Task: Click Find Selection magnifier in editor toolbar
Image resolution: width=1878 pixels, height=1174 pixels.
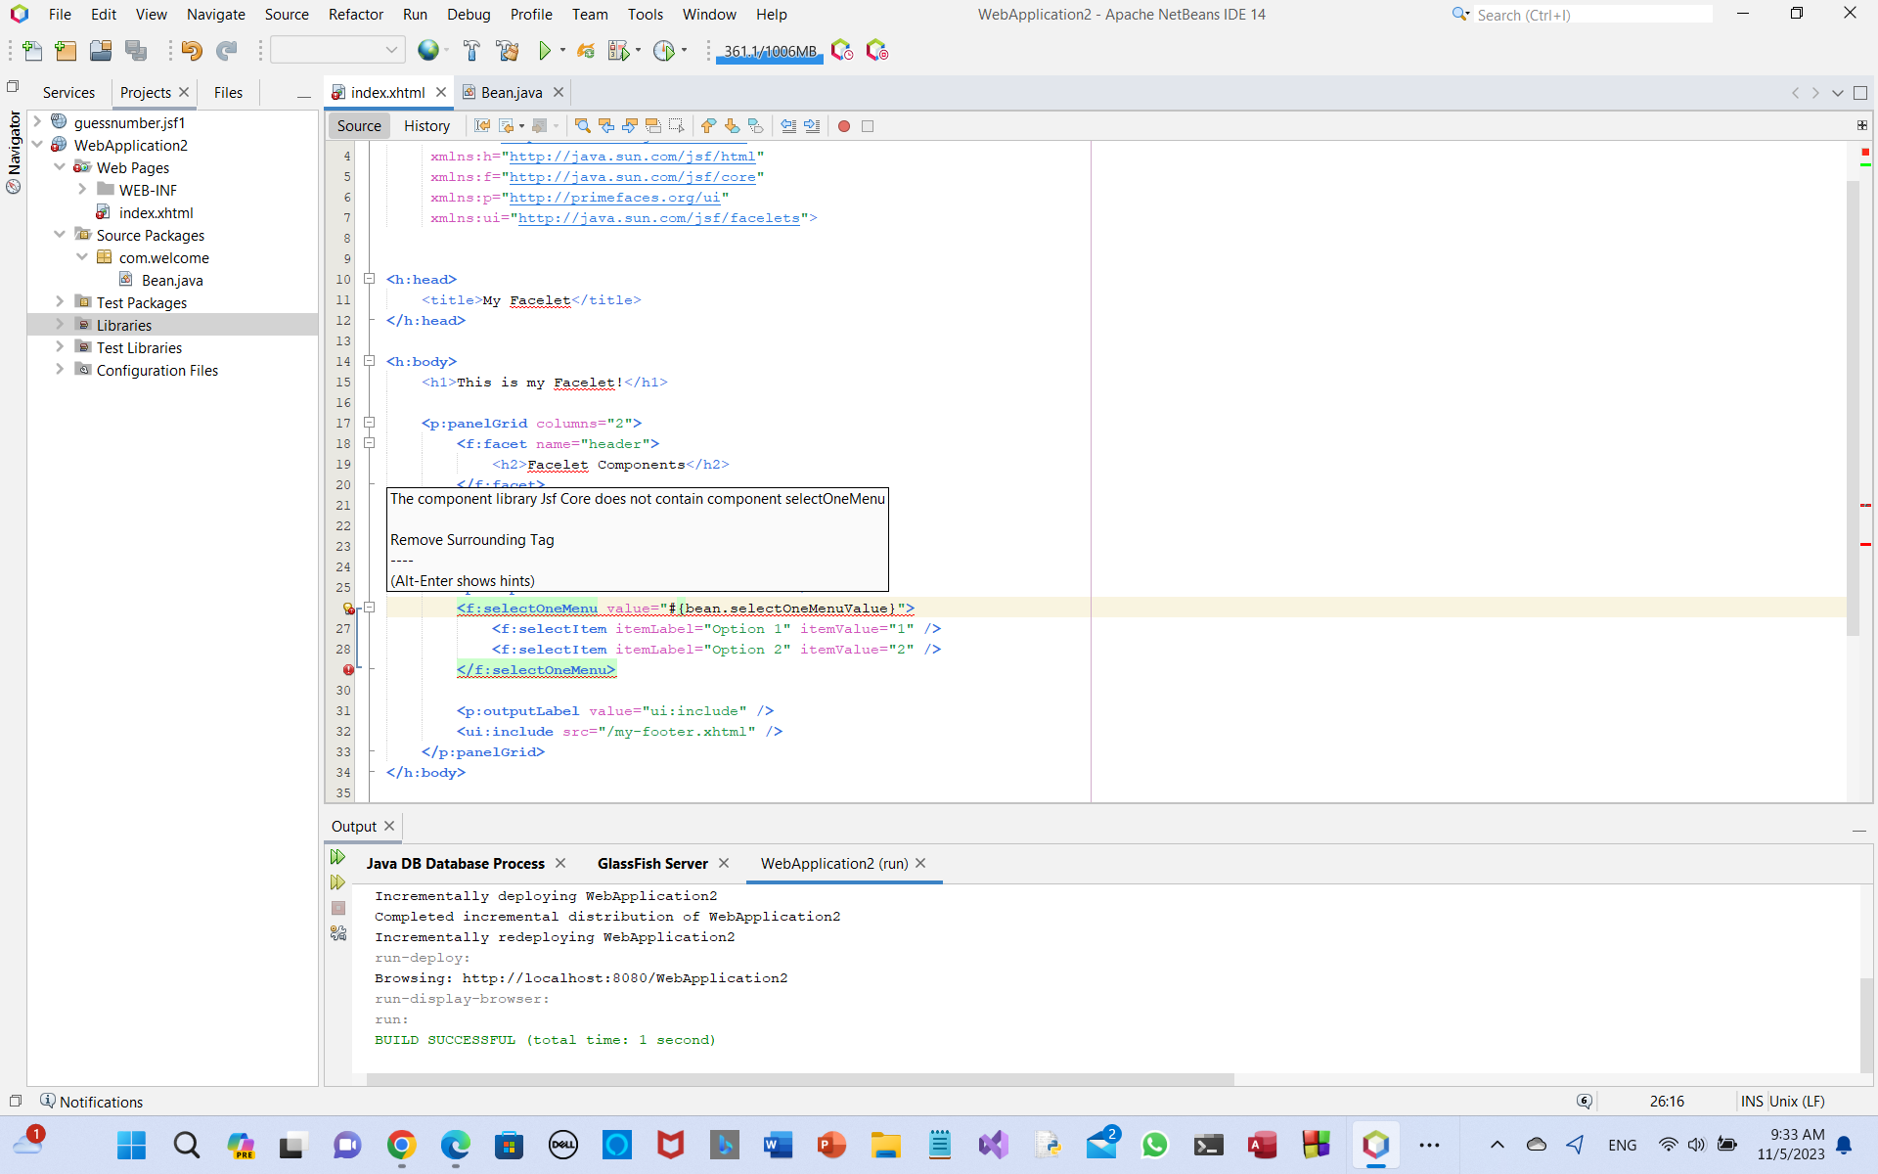Action: [582, 126]
